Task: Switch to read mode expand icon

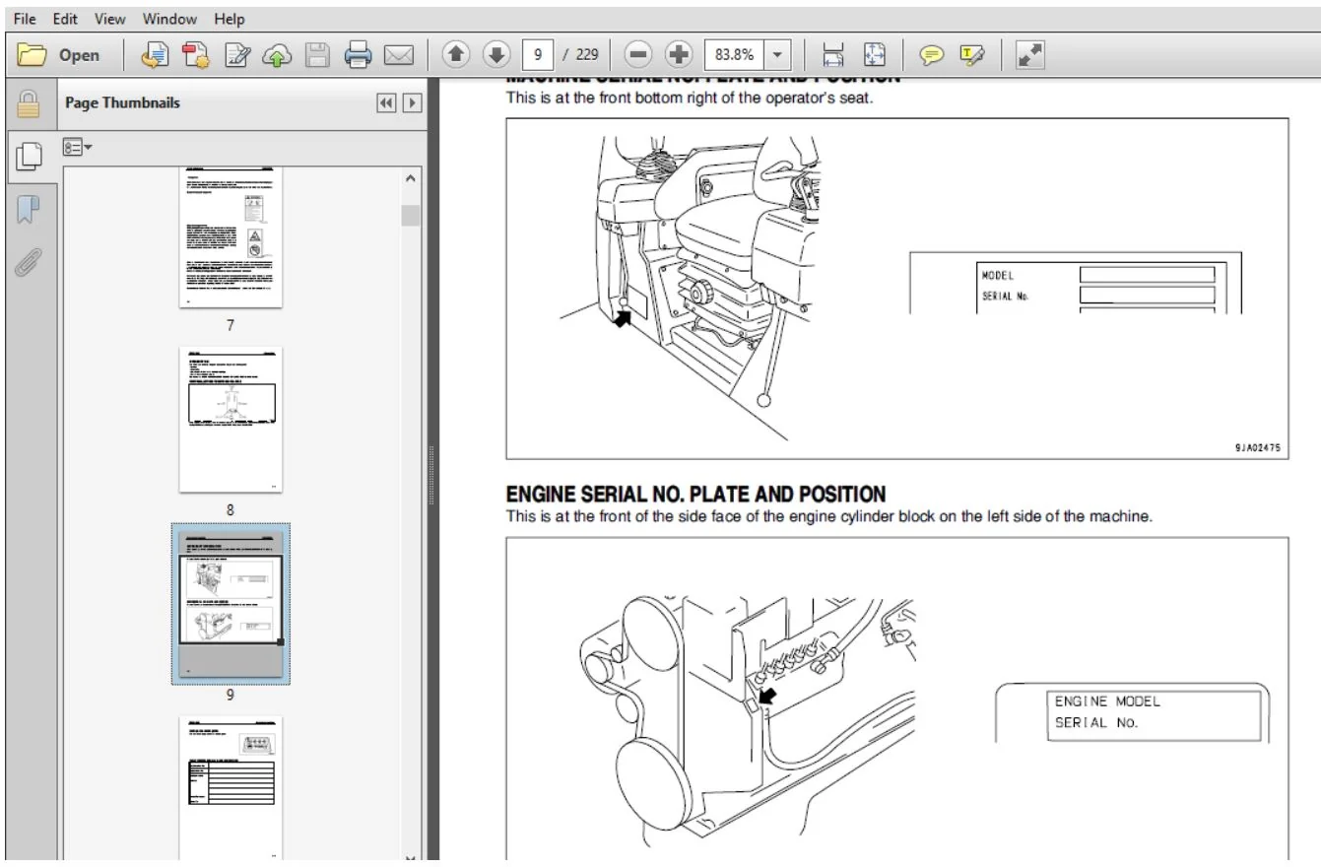Action: pyautogui.click(x=1030, y=55)
